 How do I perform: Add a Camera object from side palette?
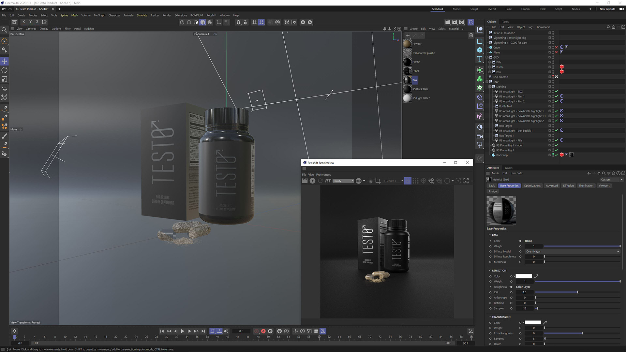[480, 136]
